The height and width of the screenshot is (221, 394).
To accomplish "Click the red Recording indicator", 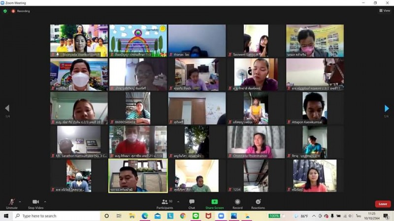I will (x=21, y=11).
